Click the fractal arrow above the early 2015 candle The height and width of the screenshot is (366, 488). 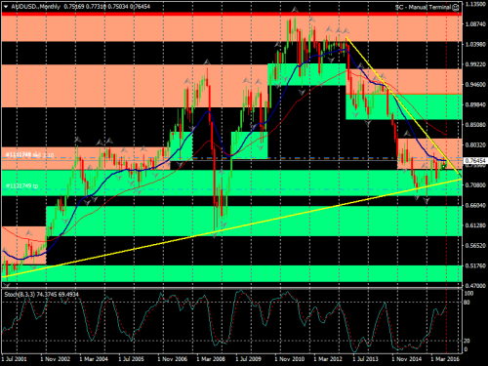click(407, 134)
